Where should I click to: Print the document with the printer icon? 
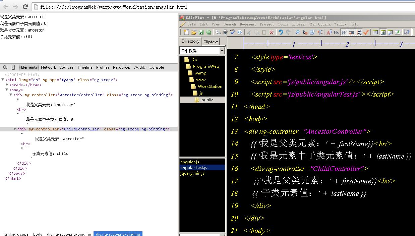(225, 32)
